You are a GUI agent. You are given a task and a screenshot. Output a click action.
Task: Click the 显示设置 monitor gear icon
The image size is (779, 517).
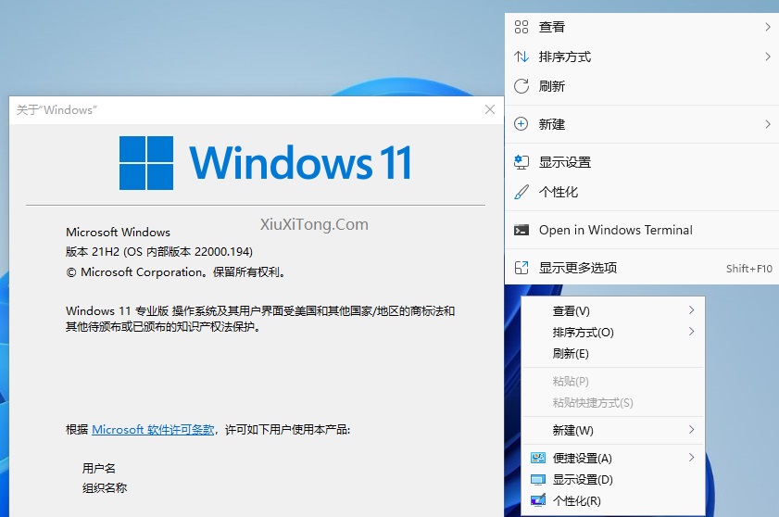tap(521, 162)
